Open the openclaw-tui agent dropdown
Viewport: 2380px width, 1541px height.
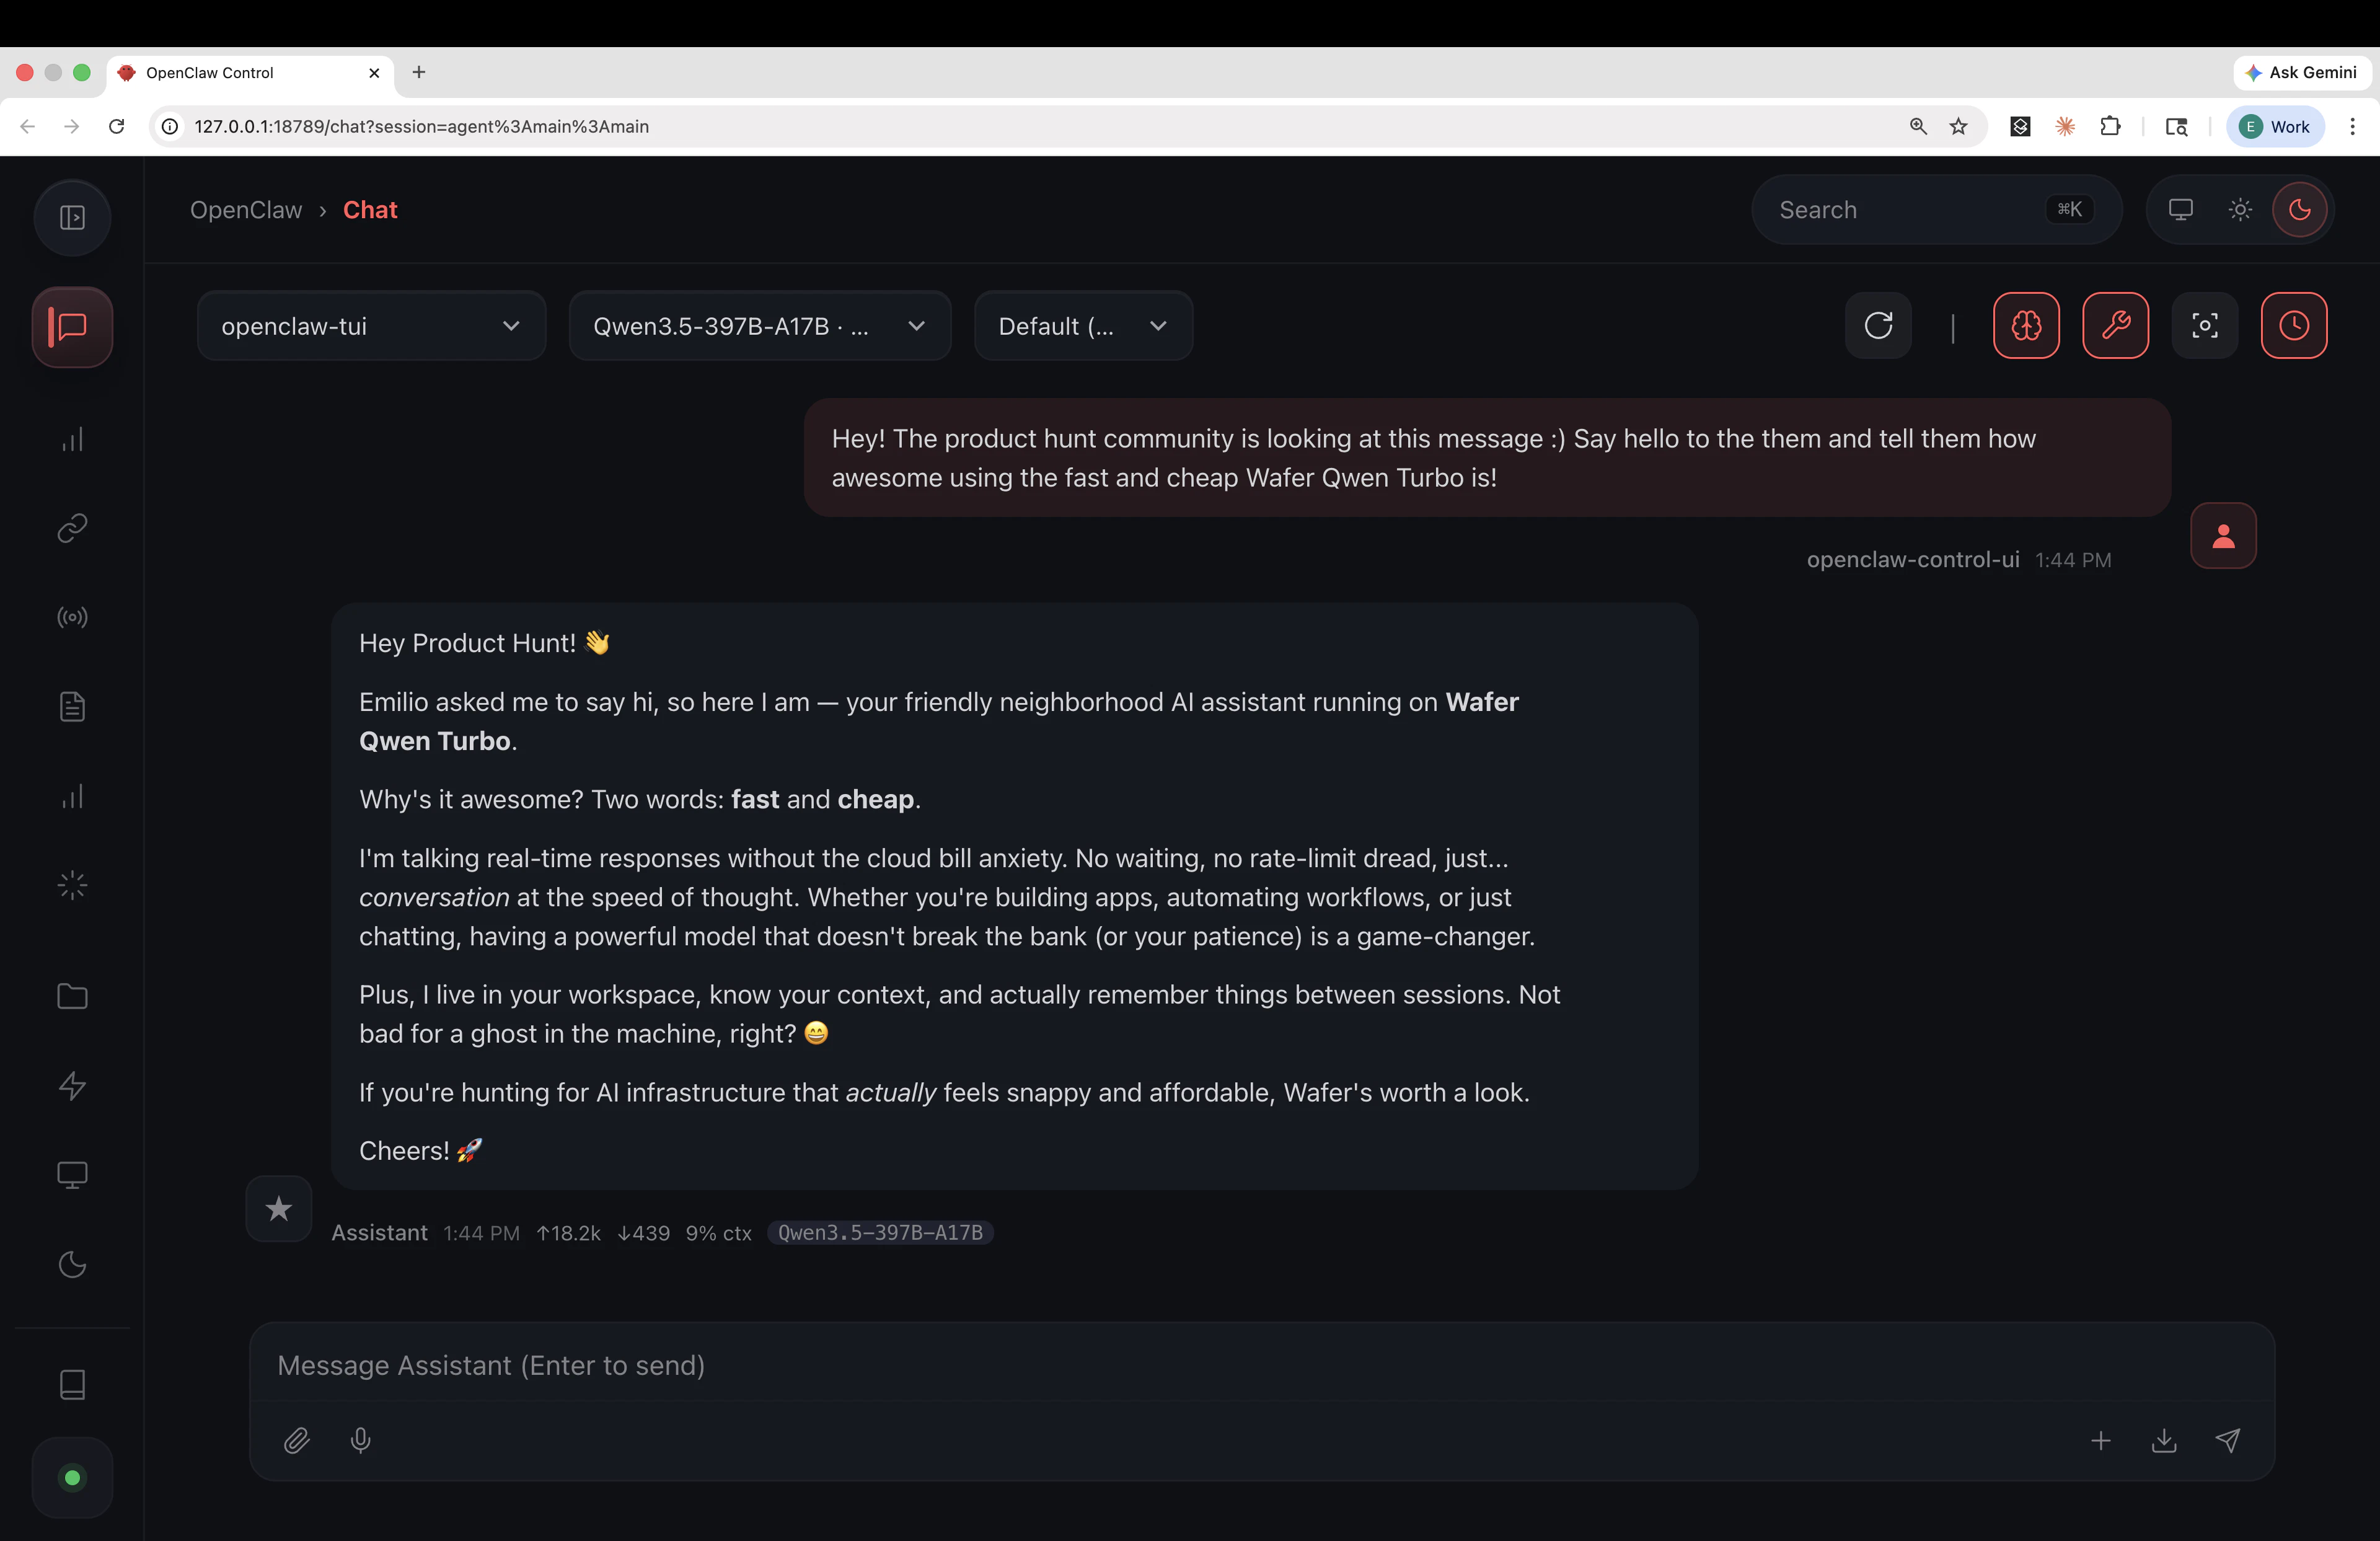coord(371,326)
